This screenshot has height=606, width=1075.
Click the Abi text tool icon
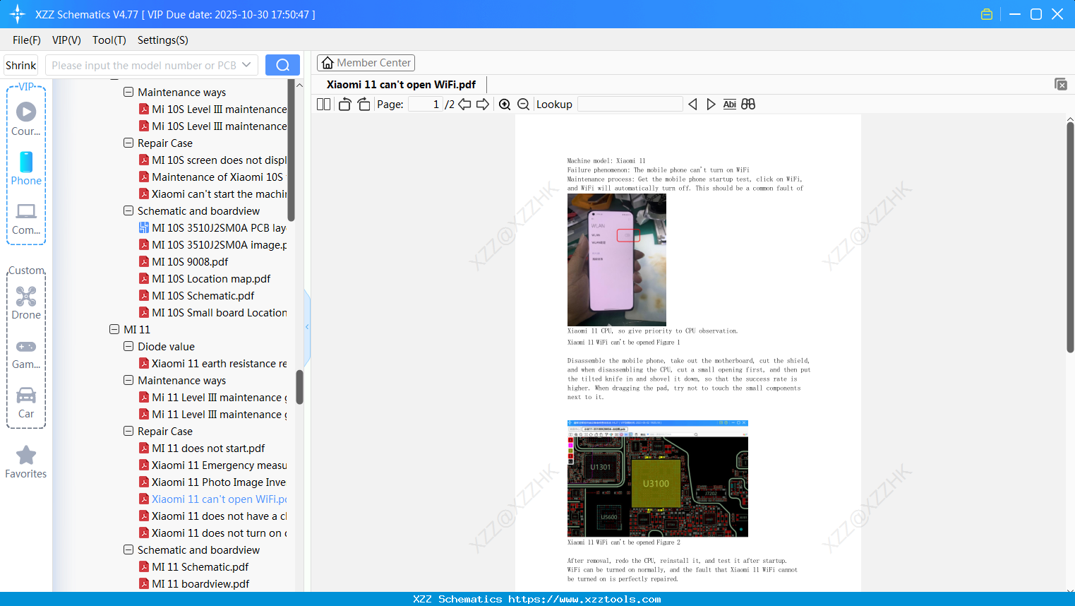pyautogui.click(x=730, y=104)
